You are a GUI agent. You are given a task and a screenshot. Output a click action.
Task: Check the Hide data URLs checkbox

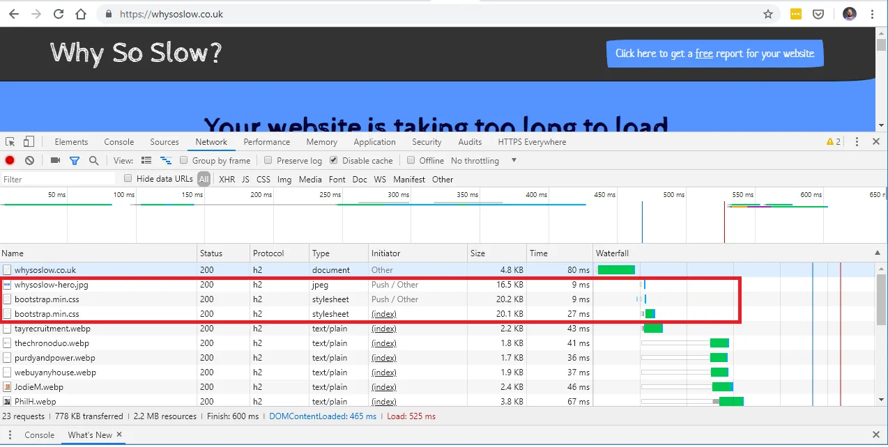click(x=128, y=178)
